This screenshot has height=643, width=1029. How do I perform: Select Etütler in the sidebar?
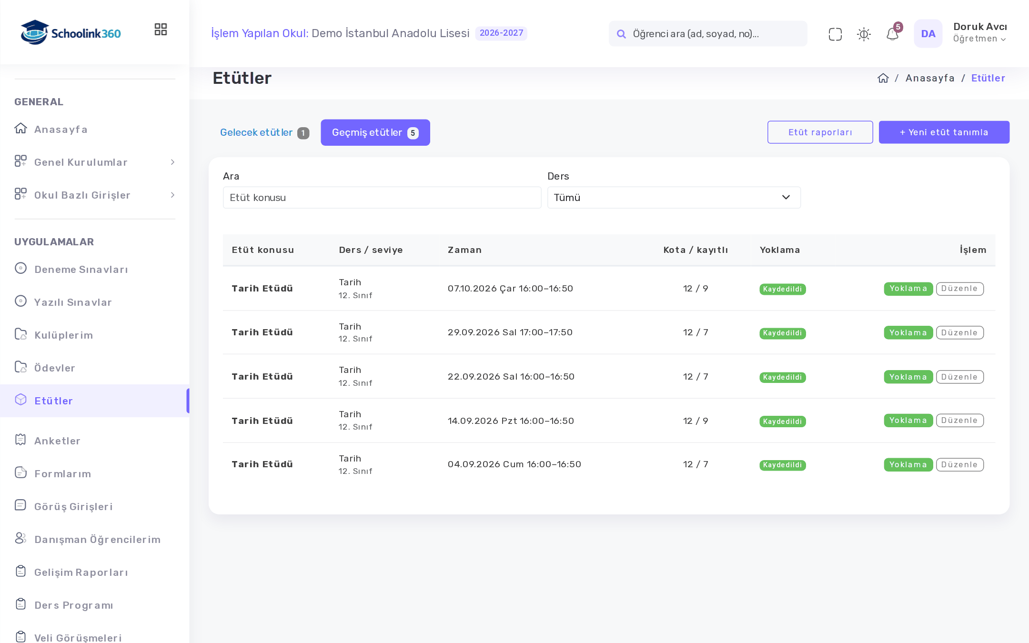pos(95,401)
